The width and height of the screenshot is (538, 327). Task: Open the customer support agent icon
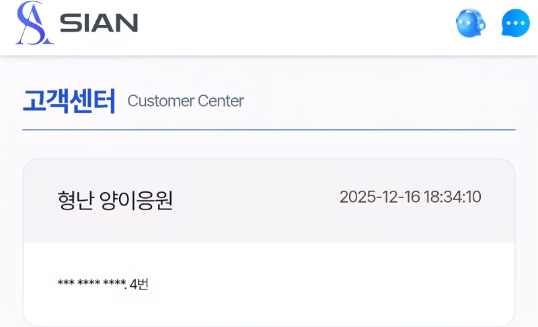470,24
